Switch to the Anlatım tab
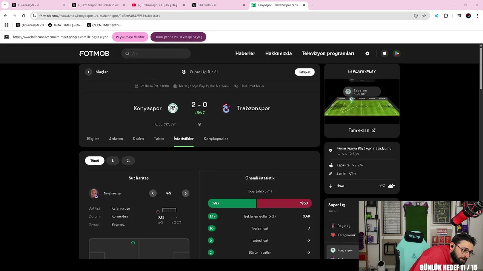The height and width of the screenshot is (271, 483). [116, 139]
